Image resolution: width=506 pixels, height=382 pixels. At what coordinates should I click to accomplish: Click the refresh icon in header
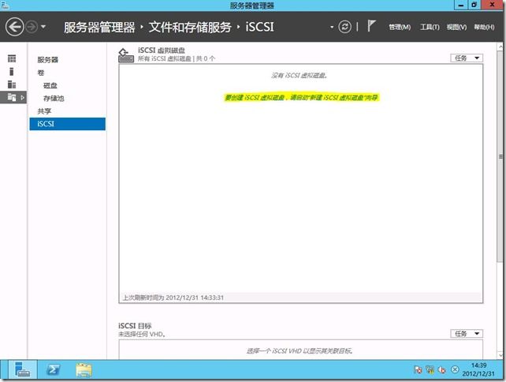(344, 27)
